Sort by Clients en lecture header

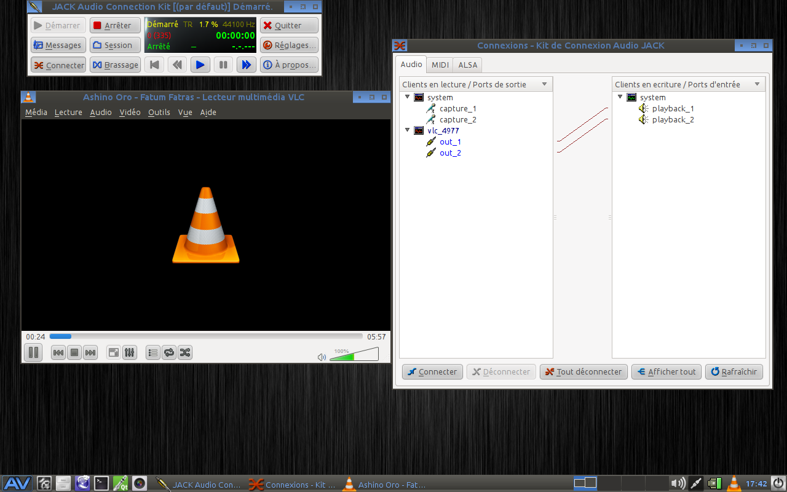pyautogui.click(x=476, y=84)
